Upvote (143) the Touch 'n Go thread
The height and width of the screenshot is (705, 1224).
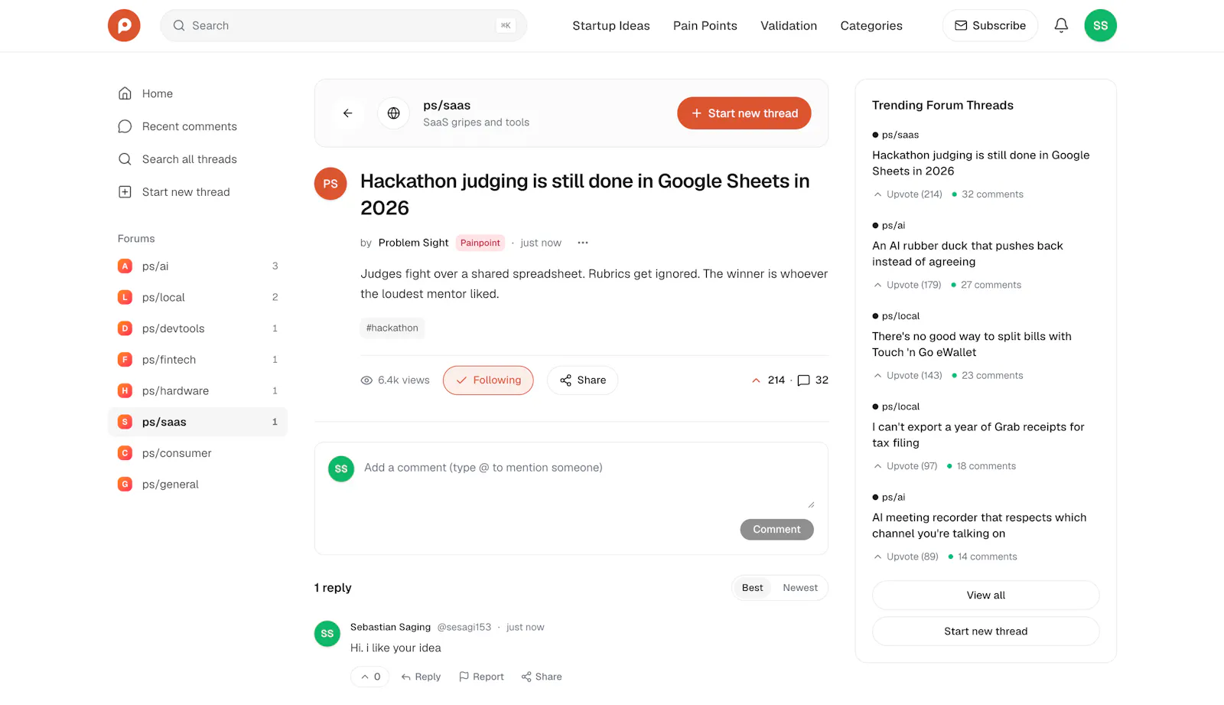pyautogui.click(x=908, y=376)
